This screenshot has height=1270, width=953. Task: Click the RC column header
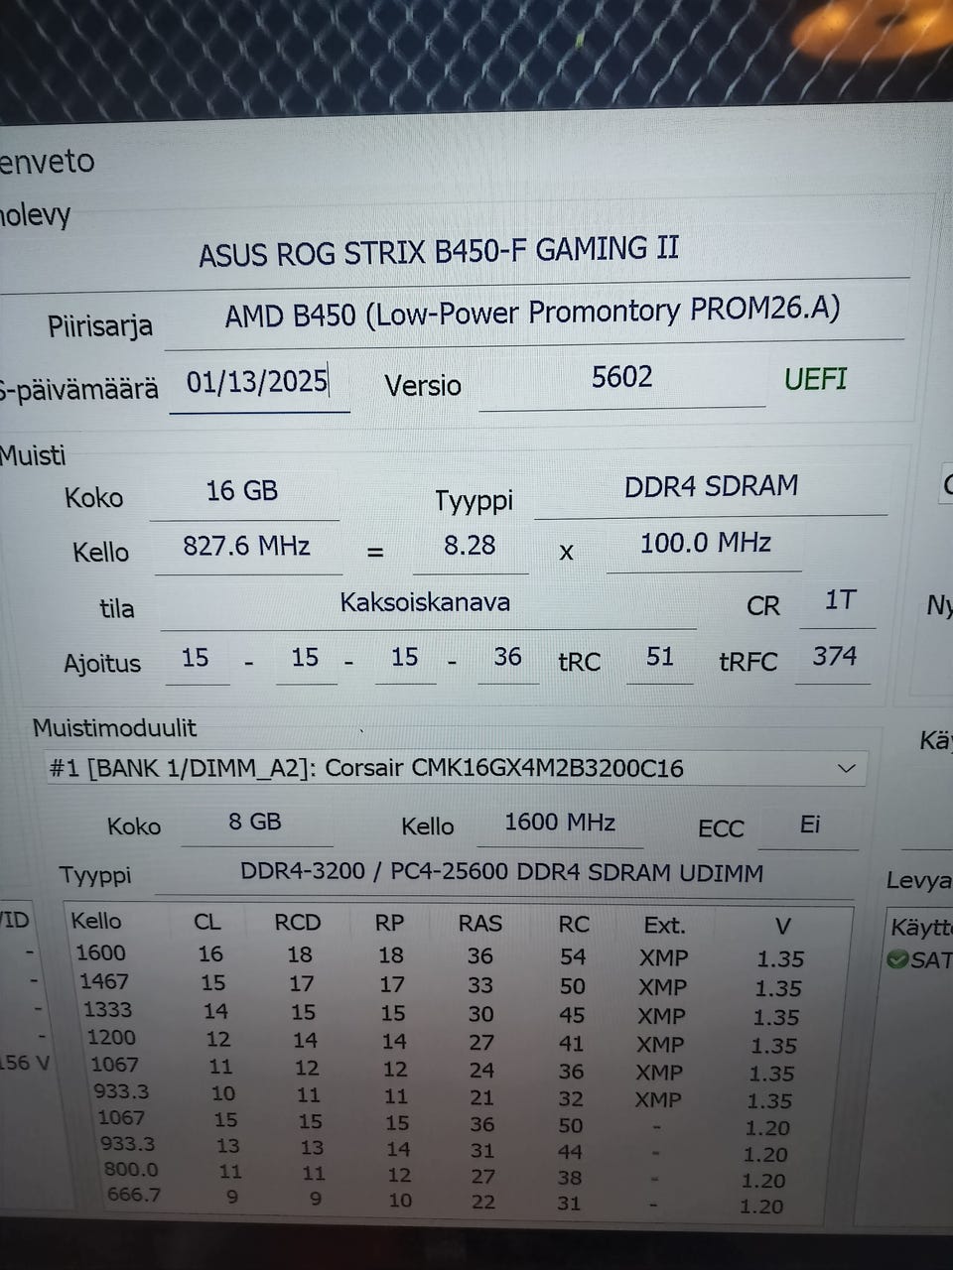(574, 925)
